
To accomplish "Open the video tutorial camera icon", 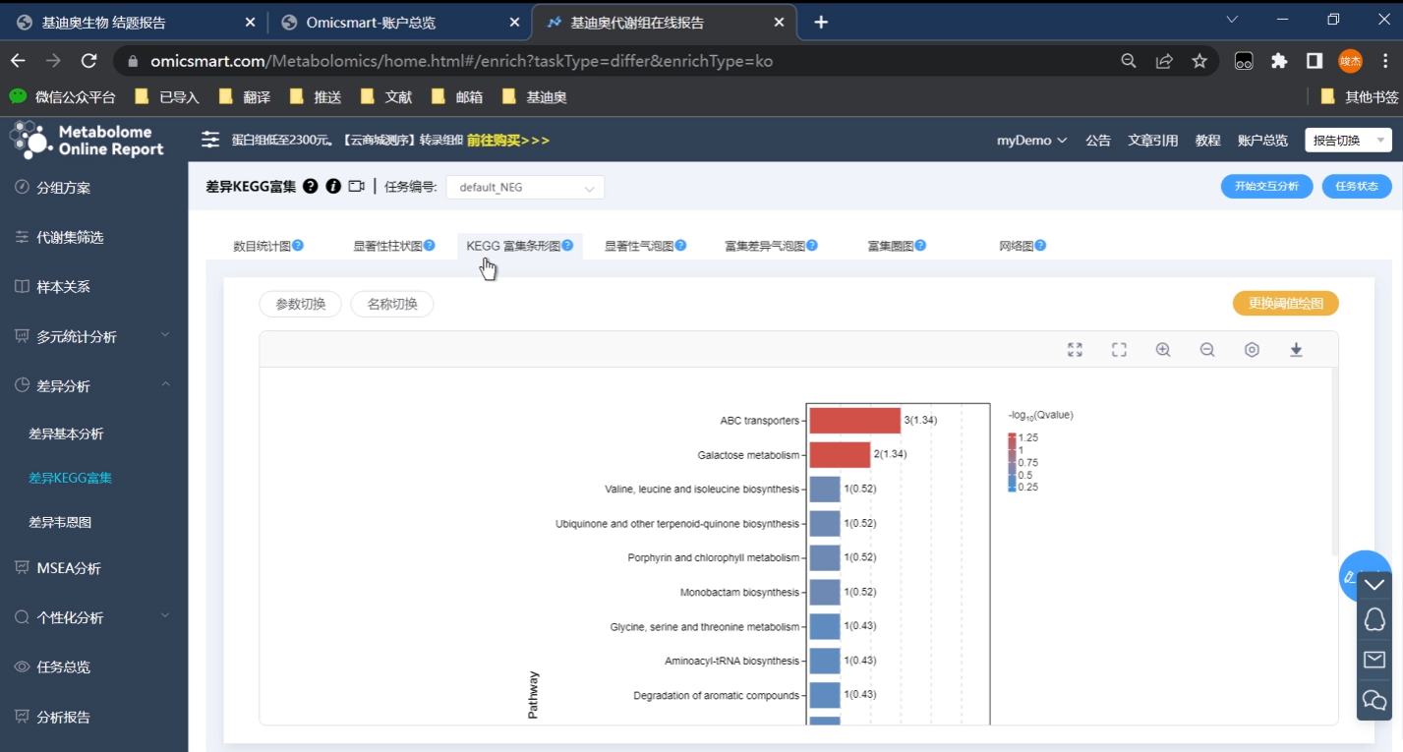I will coord(356,186).
